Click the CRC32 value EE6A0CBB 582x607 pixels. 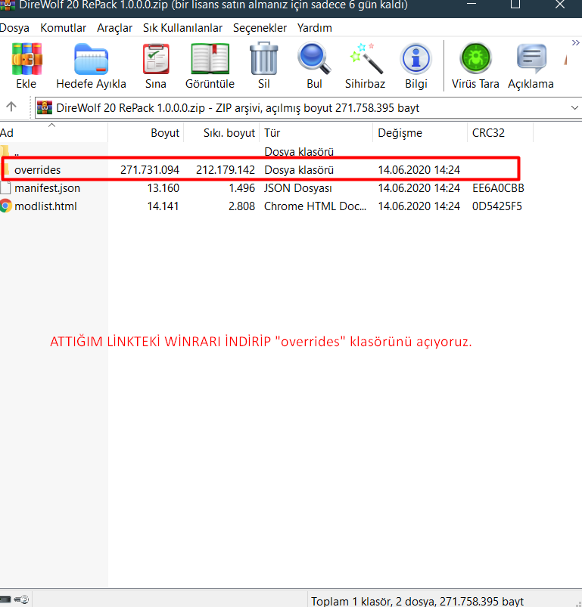point(498,188)
